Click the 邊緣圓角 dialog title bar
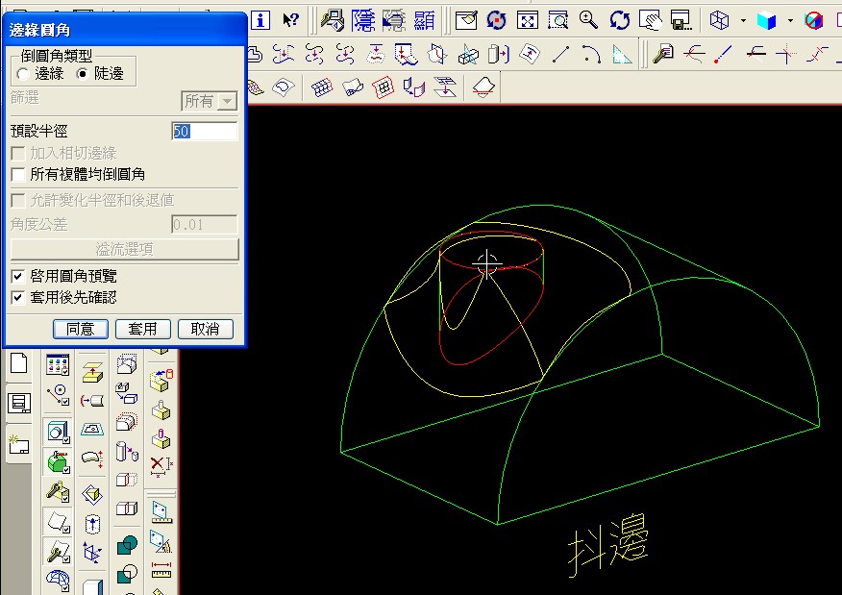The width and height of the screenshot is (842, 595). tap(125, 30)
